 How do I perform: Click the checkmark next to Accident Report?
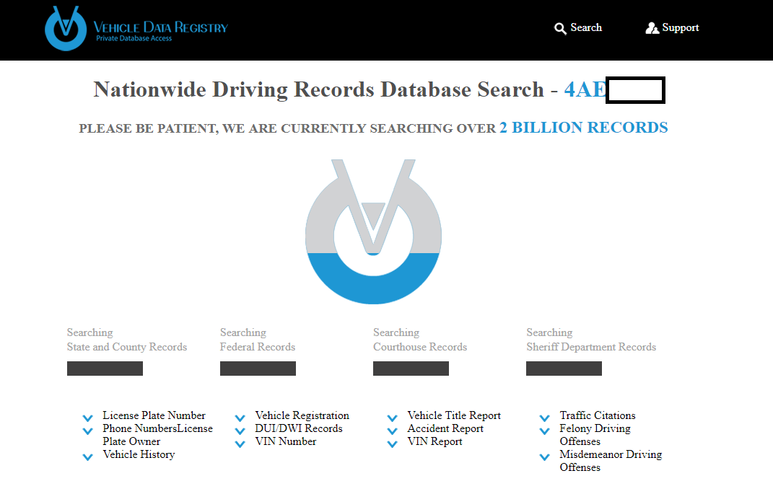392,431
